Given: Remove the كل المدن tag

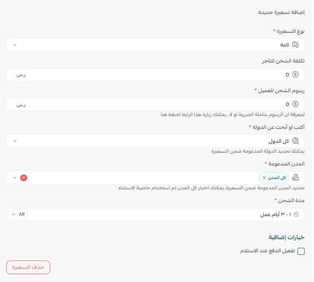Looking at the screenshot, I should pos(264,177).
